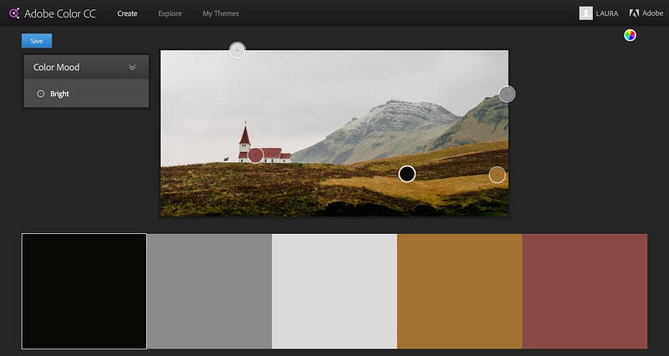669x356 pixels.
Task: Select the golden brown color swatch
Action: [459, 291]
